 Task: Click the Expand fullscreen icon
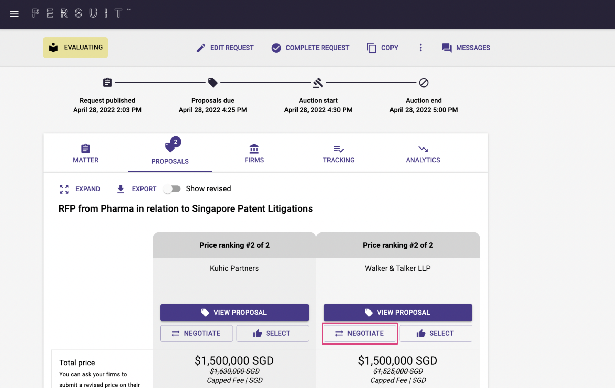pos(64,189)
